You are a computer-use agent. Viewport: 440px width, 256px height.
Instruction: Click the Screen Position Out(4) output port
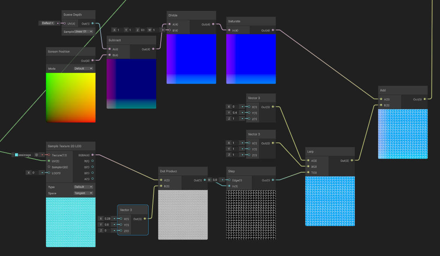click(x=92, y=60)
